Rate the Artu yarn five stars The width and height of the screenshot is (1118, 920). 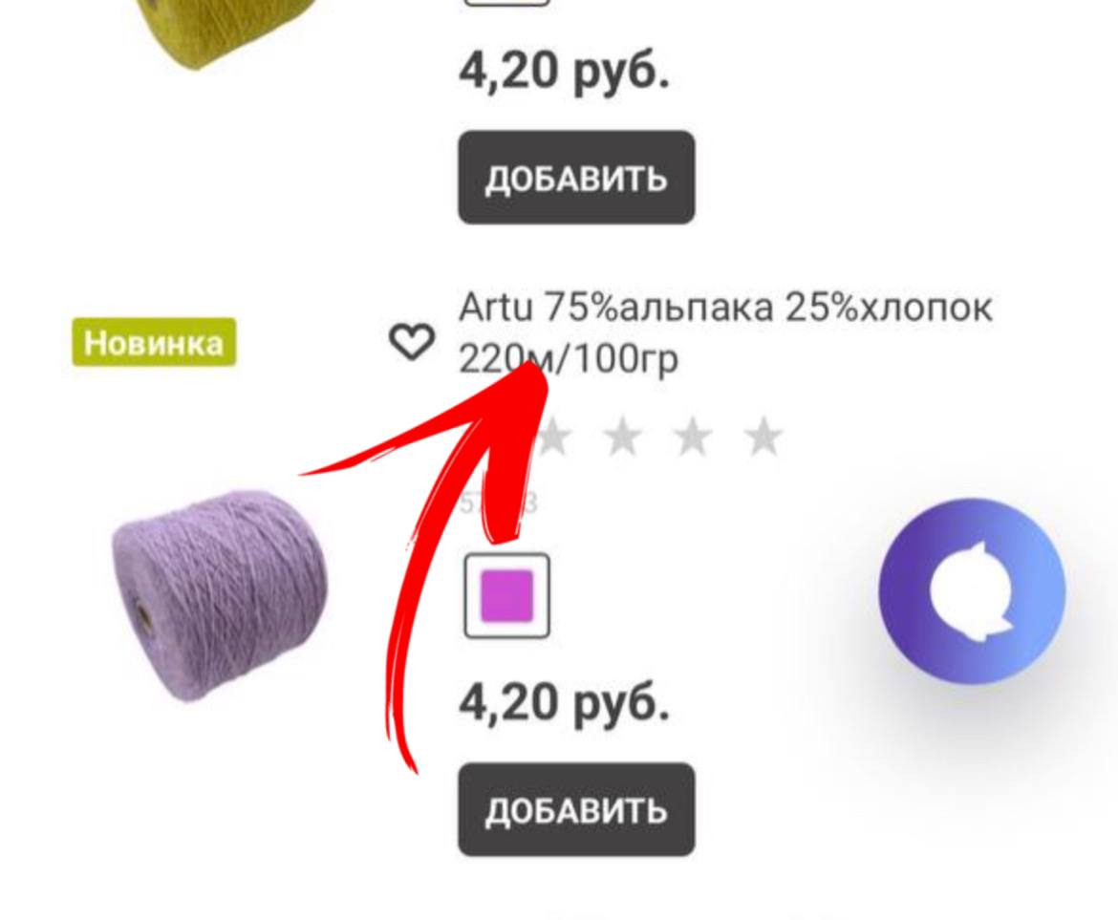763,437
